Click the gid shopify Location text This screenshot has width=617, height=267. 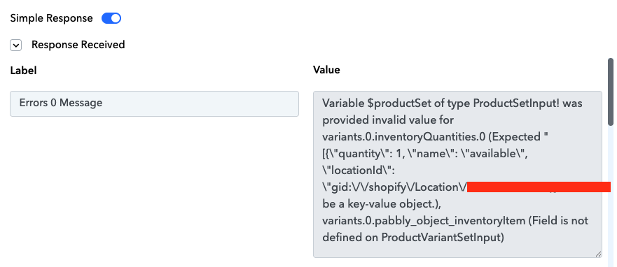tap(394, 187)
